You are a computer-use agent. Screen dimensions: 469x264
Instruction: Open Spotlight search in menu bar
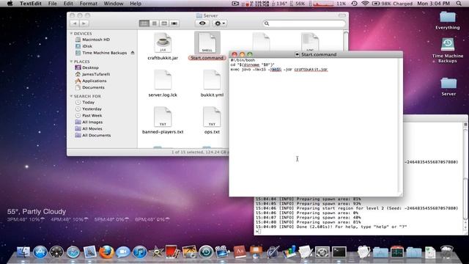(459, 4)
